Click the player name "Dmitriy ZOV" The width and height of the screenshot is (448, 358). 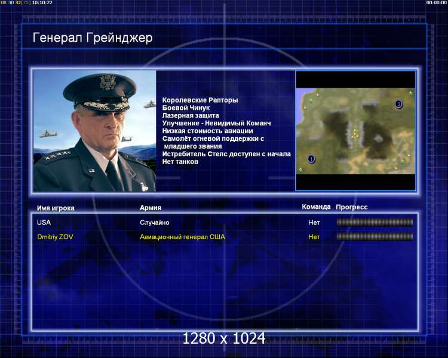tap(55, 237)
